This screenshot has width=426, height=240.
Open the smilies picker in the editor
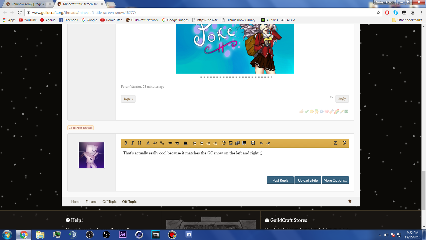(224, 143)
